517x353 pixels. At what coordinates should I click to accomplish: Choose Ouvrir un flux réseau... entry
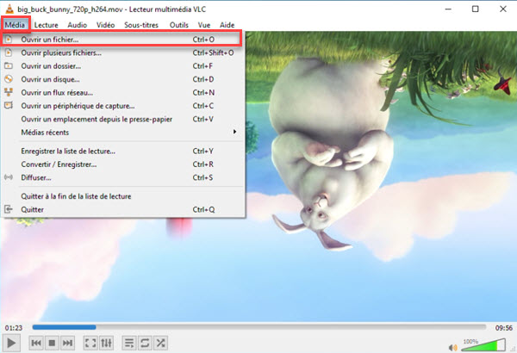click(122, 93)
